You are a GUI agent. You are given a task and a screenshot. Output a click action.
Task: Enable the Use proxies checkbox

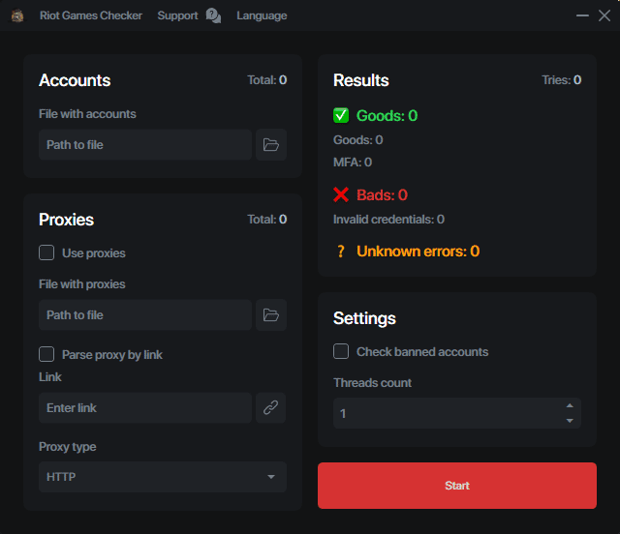[46, 253]
